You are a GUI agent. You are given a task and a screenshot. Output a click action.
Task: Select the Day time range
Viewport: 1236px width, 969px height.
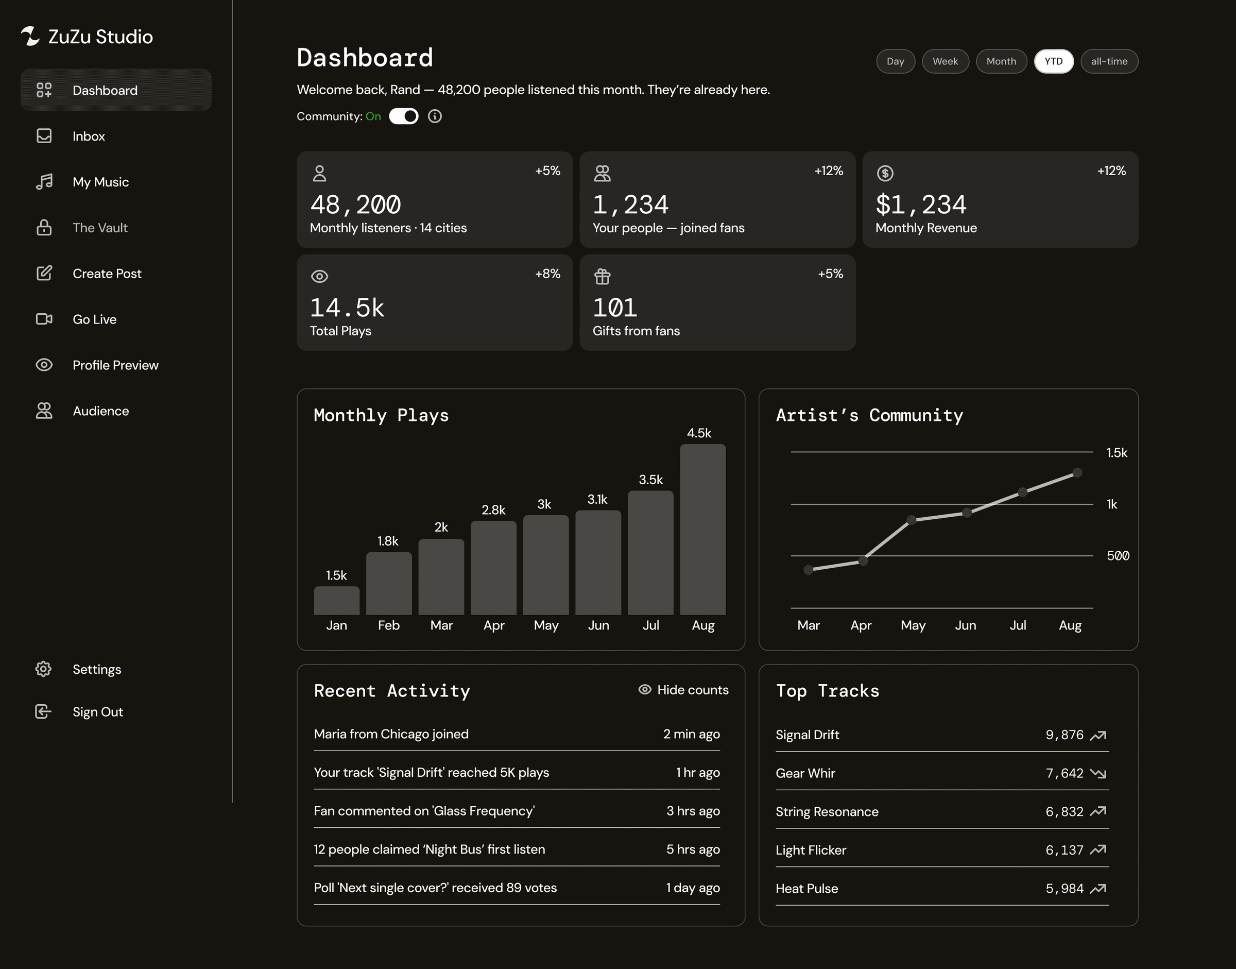point(896,61)
